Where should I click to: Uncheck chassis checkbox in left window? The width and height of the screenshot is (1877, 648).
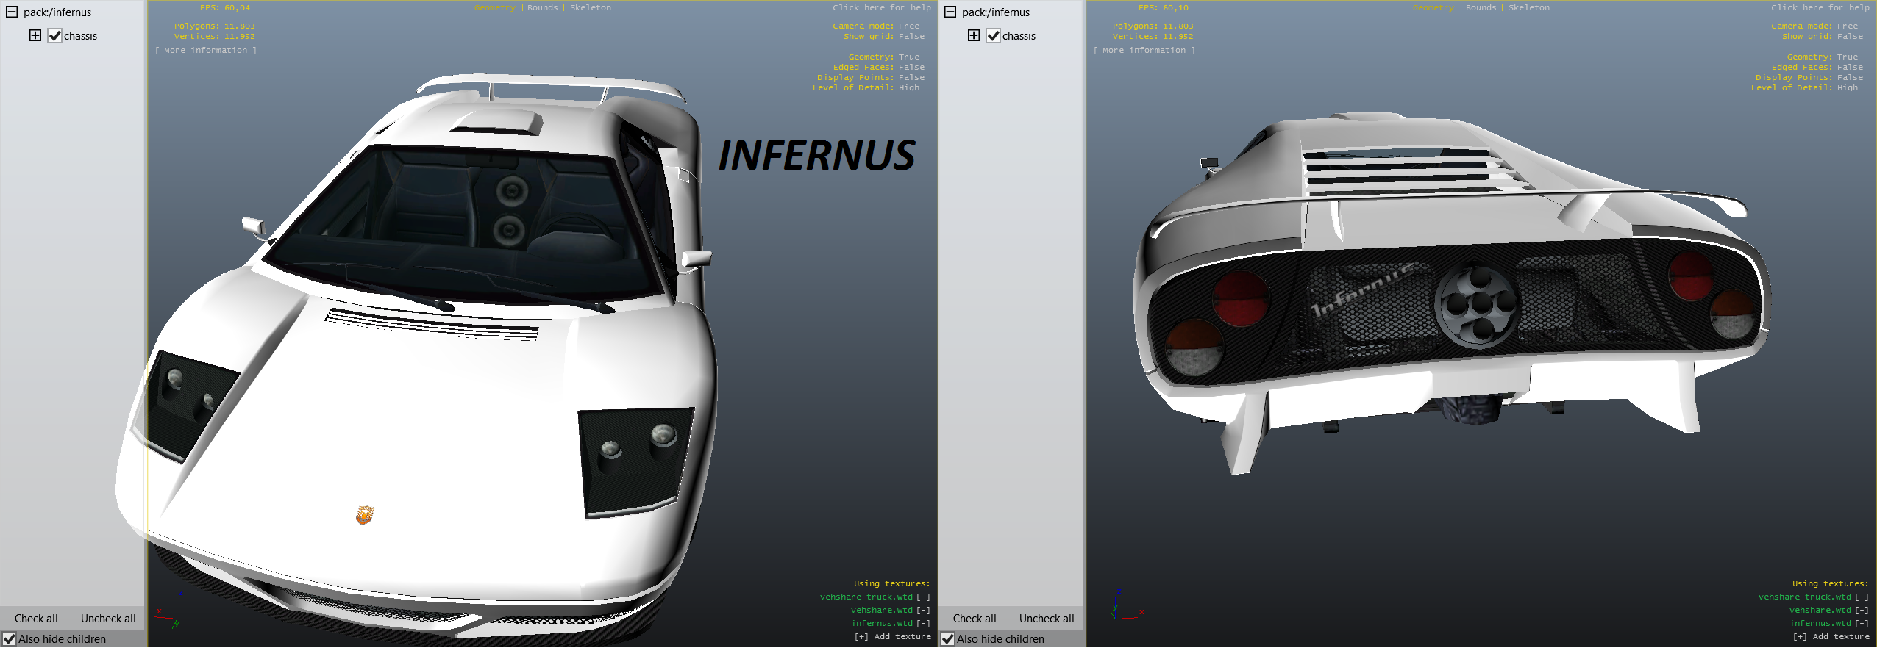(54, 36)
